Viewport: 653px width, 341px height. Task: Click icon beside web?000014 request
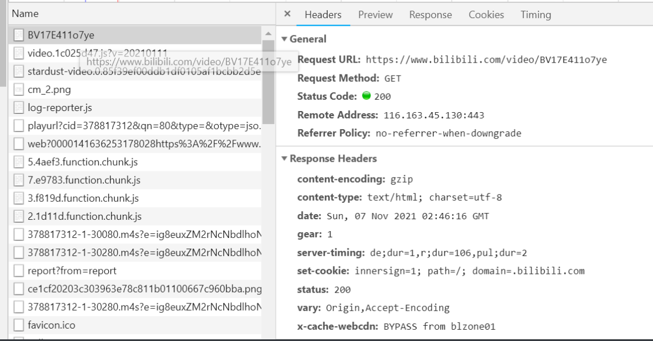click(x=18, y=144)
